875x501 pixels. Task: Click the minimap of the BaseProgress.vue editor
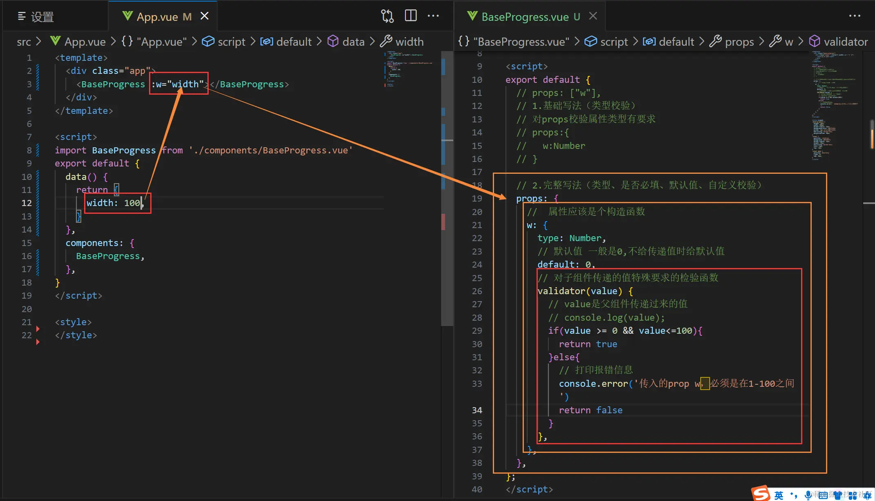tap(835, 106)
